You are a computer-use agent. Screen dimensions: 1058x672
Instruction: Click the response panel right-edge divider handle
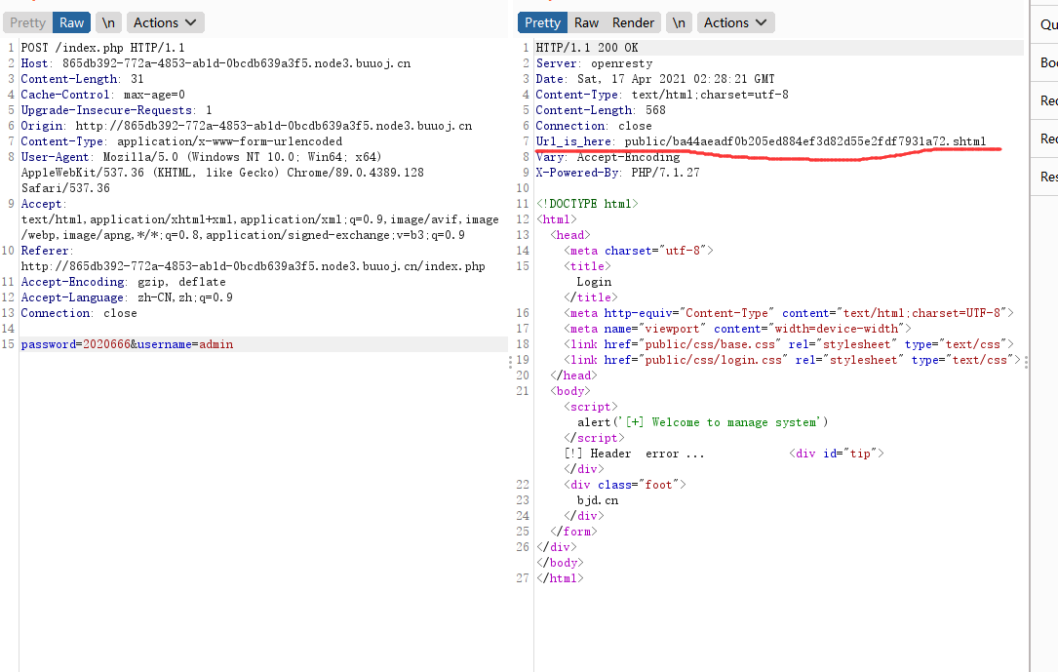point(1026,362)
